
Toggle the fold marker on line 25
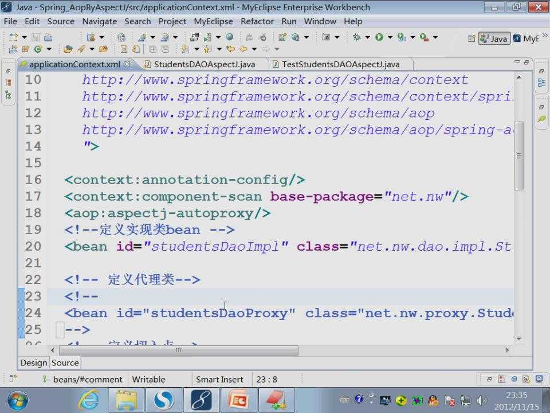pos(60,329)
